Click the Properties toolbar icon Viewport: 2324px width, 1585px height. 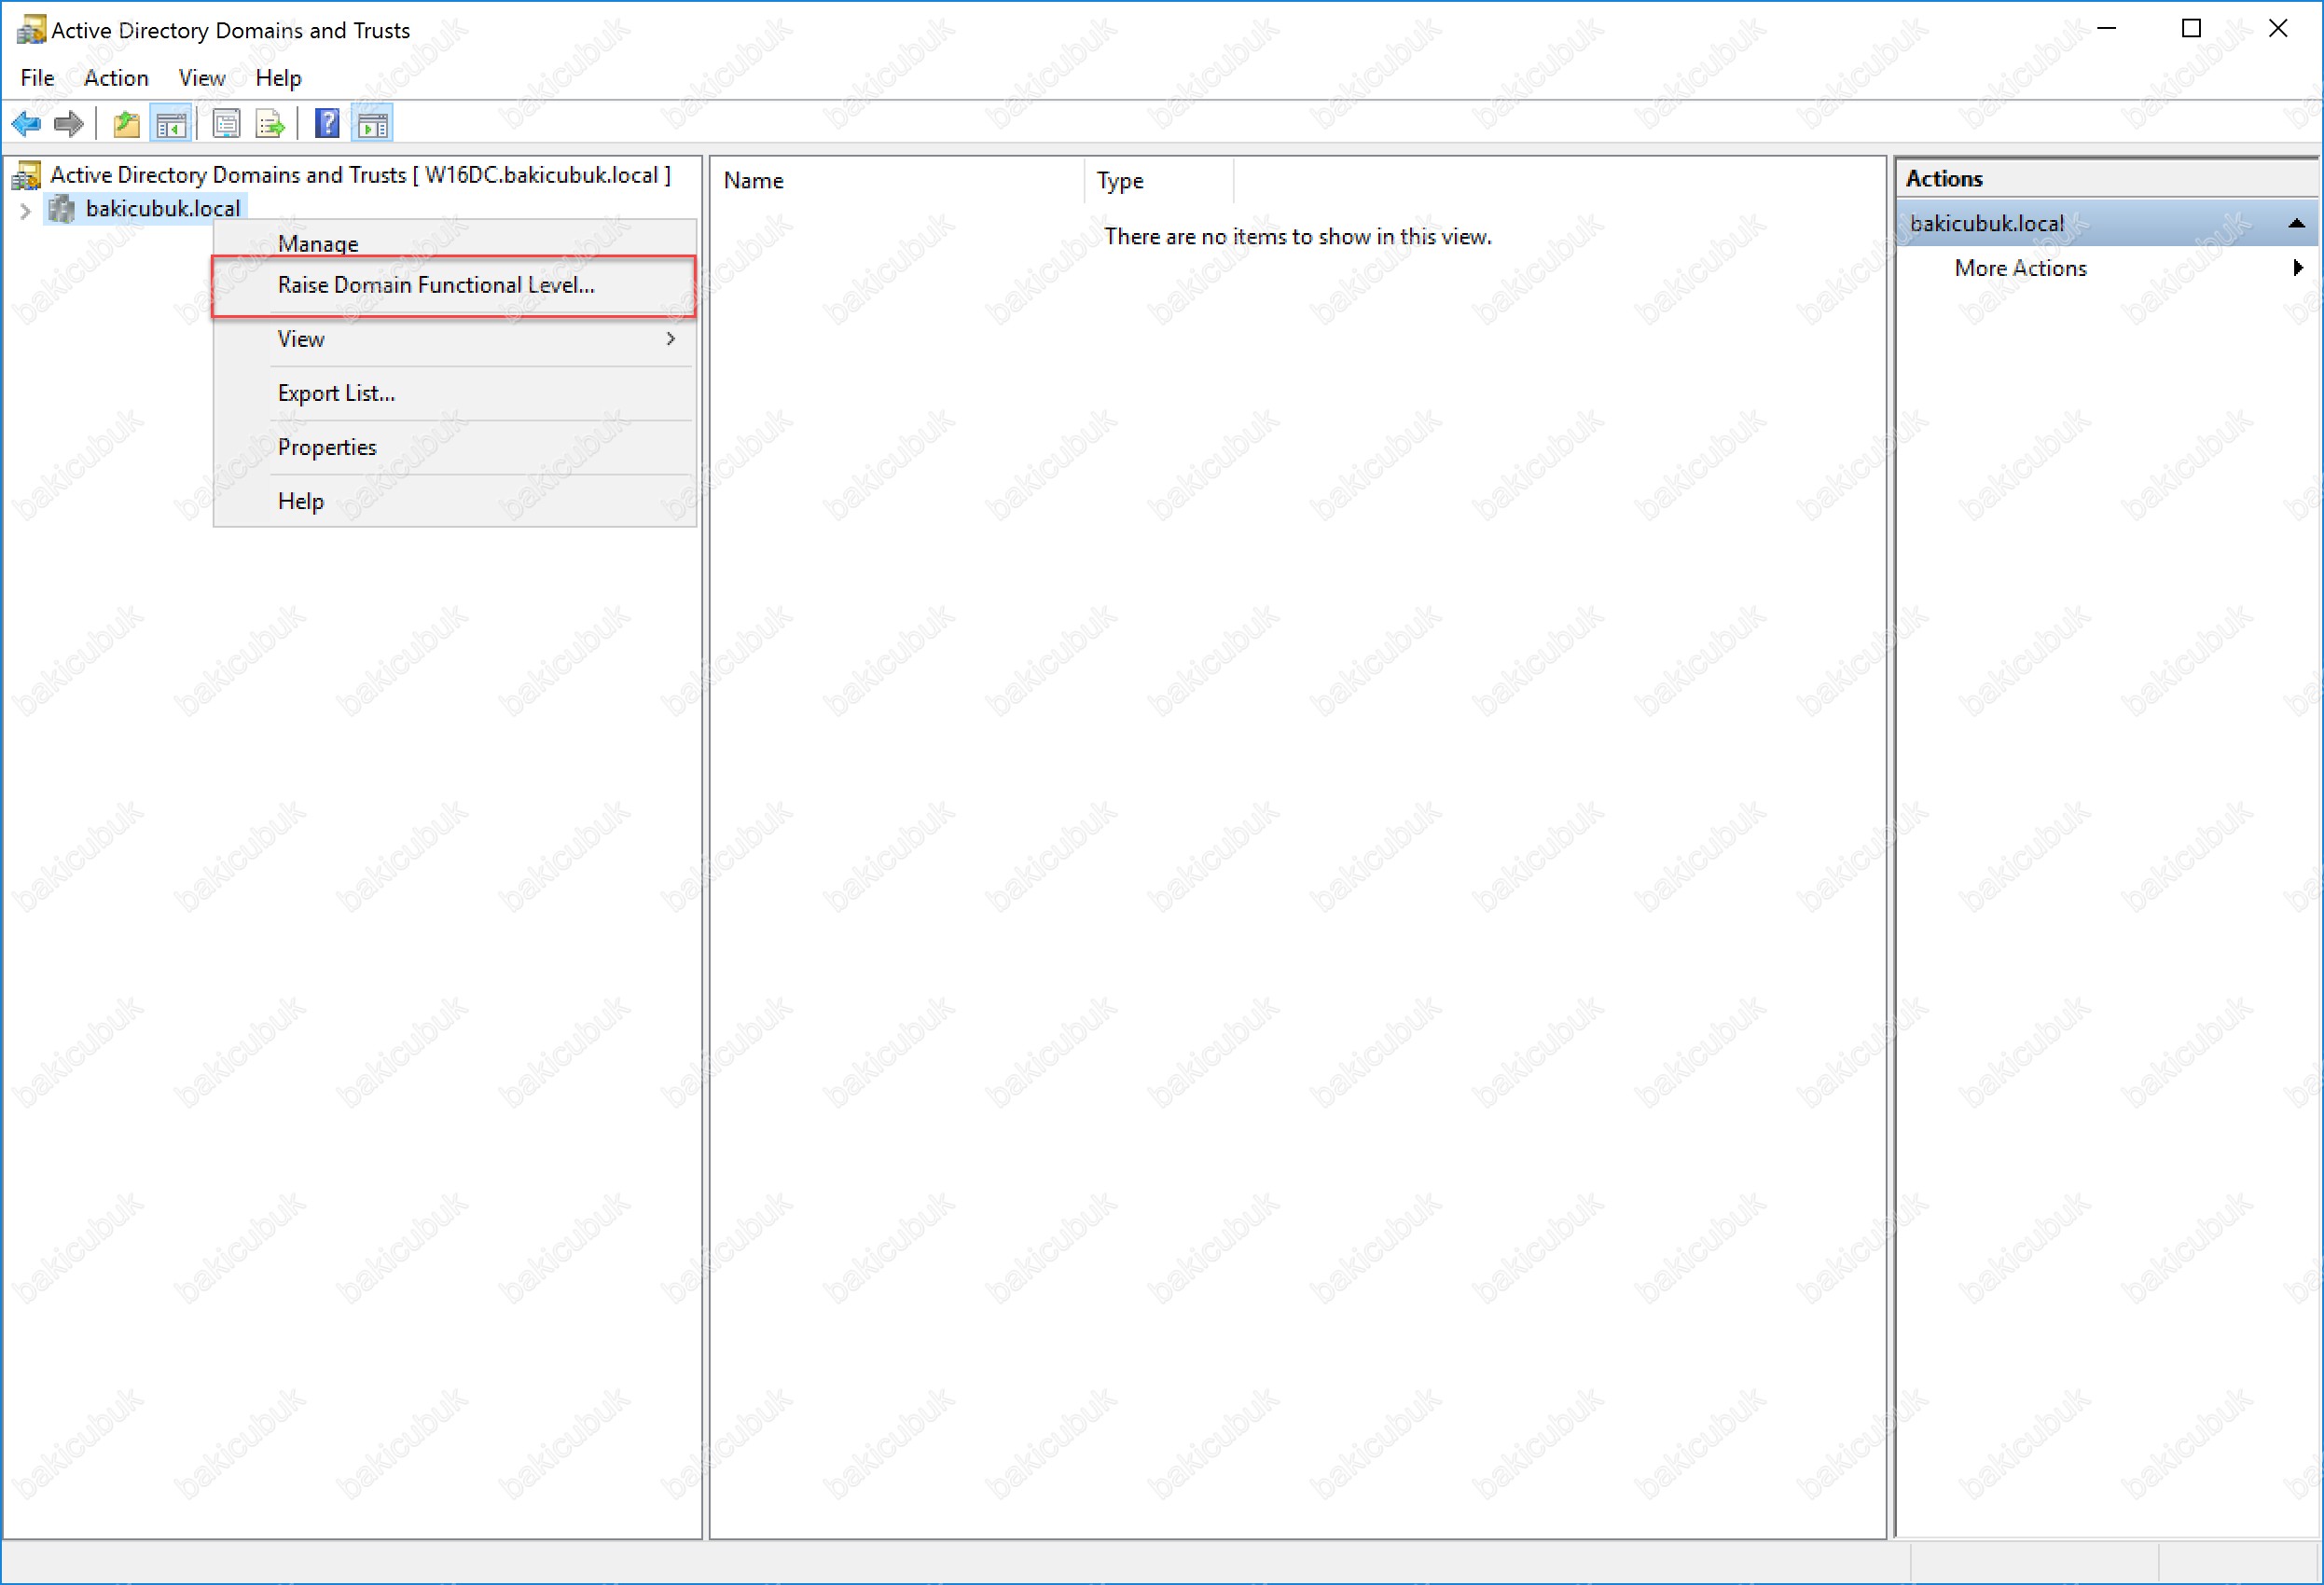226,124
